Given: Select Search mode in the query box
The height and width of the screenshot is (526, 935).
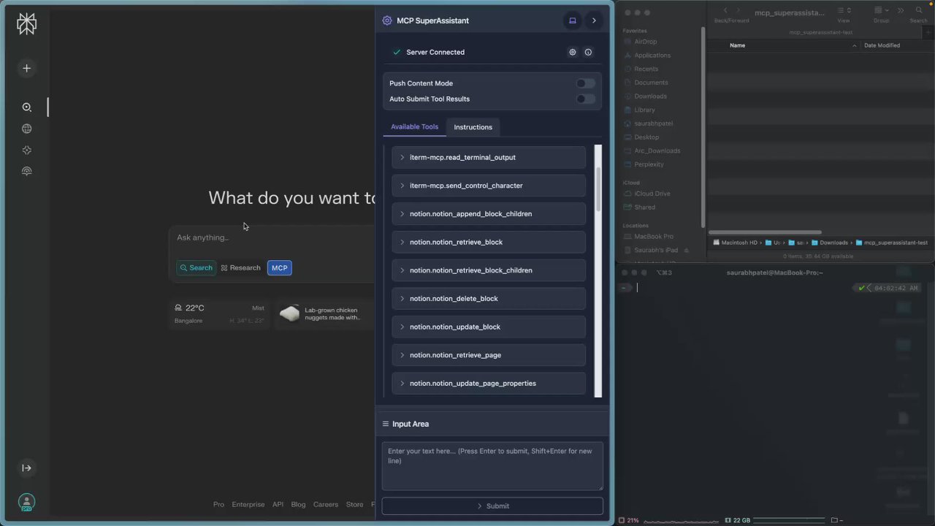Looking at the screenshot, I should click(196, 268).
